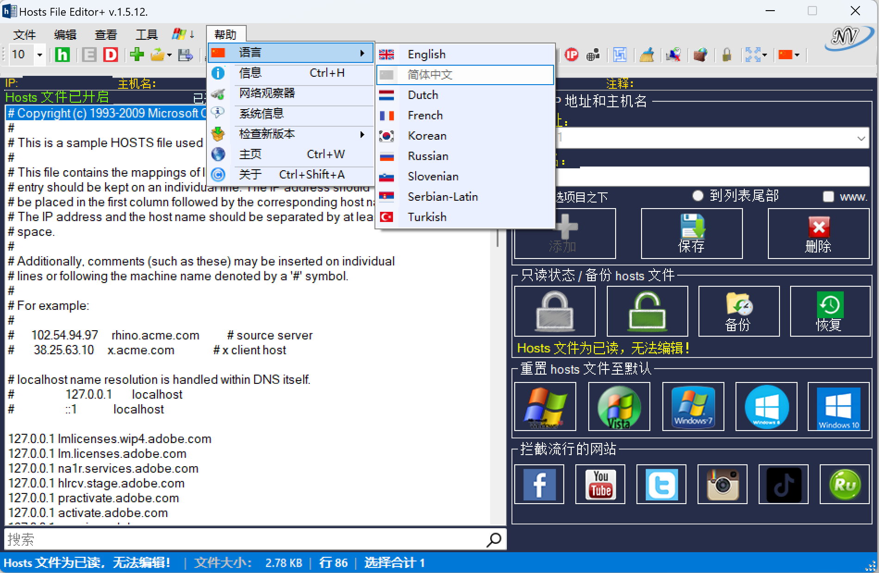
Task: Select '网络观察器' menu item
Action: pos(291,93)
